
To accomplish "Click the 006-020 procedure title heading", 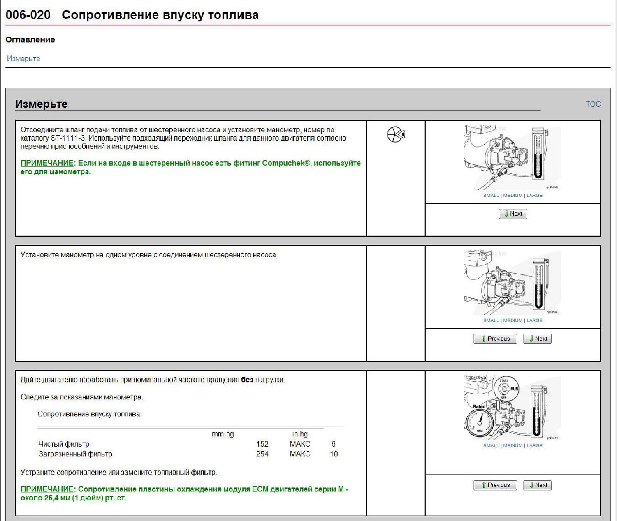I will coord(132,15).
